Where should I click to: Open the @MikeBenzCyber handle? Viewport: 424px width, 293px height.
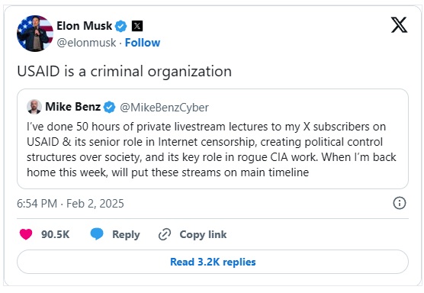click(164, 108)
